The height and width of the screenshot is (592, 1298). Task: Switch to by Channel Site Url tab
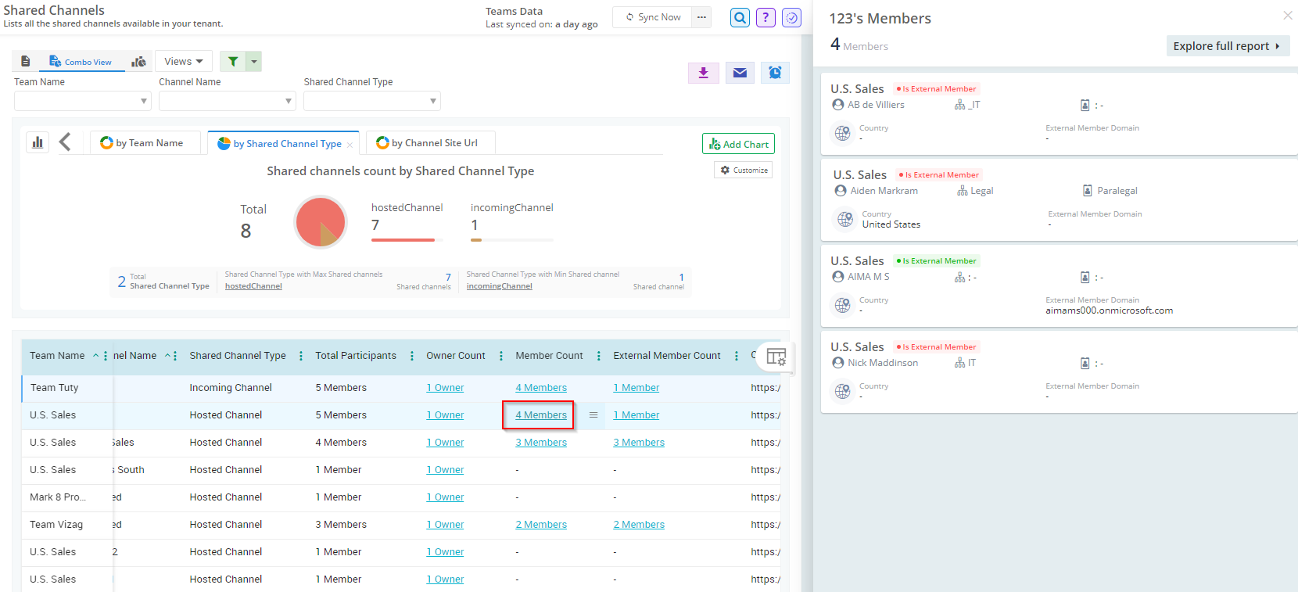coord(430,143)
